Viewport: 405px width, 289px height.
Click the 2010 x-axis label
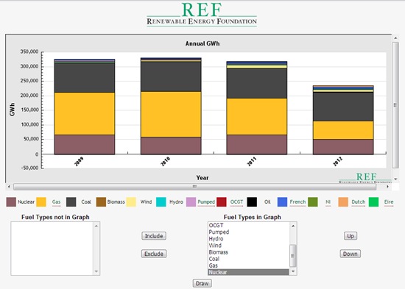pos(165,162)
